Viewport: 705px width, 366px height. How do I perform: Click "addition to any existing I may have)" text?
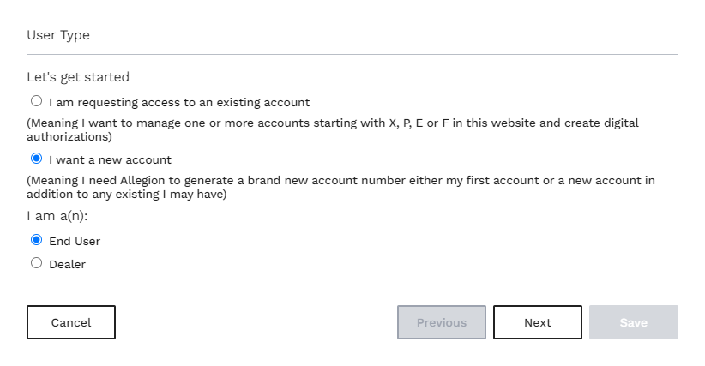click(127, 195)
